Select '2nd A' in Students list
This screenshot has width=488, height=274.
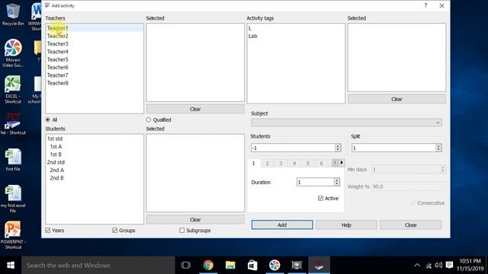57,170
